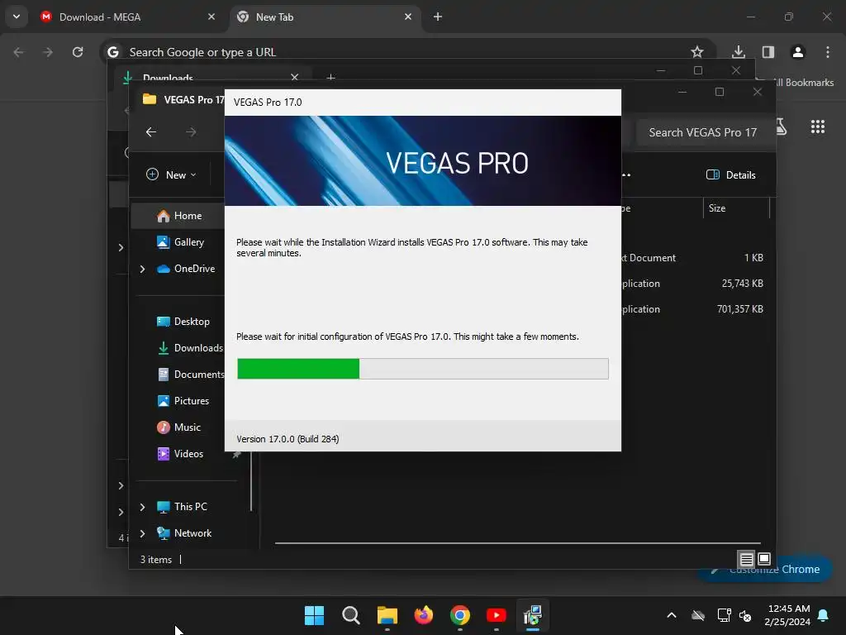846x635 pixels.
Task: Sort files by Size column
Action: 736,208
